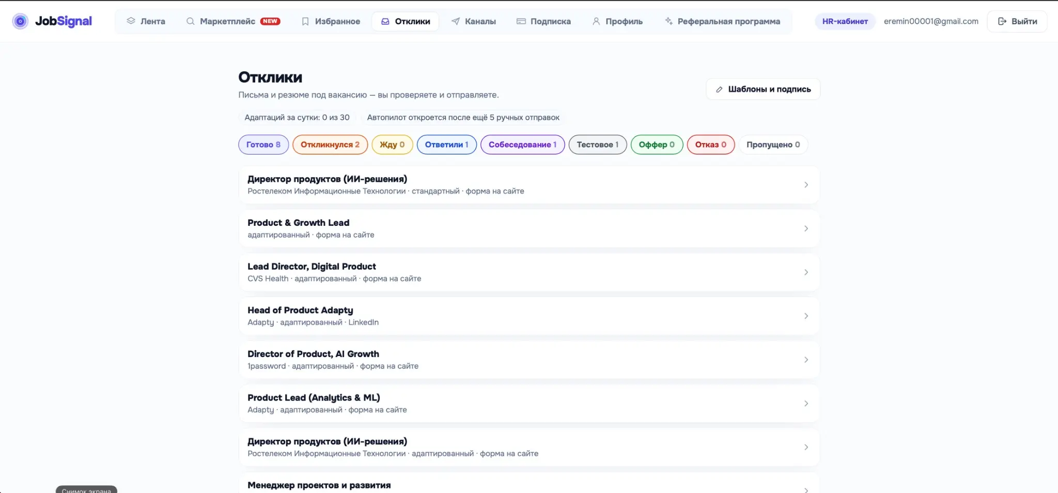Viewport: 1058px width, 493px height.
Task: Open Директор продуктов адаптированный Ростелеком row
Action: [529, 447]
